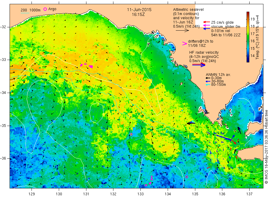The image size is (270, 198).
Task: Click the temperature color bar at 17 degrees
Action: click(x=248, y=34)
